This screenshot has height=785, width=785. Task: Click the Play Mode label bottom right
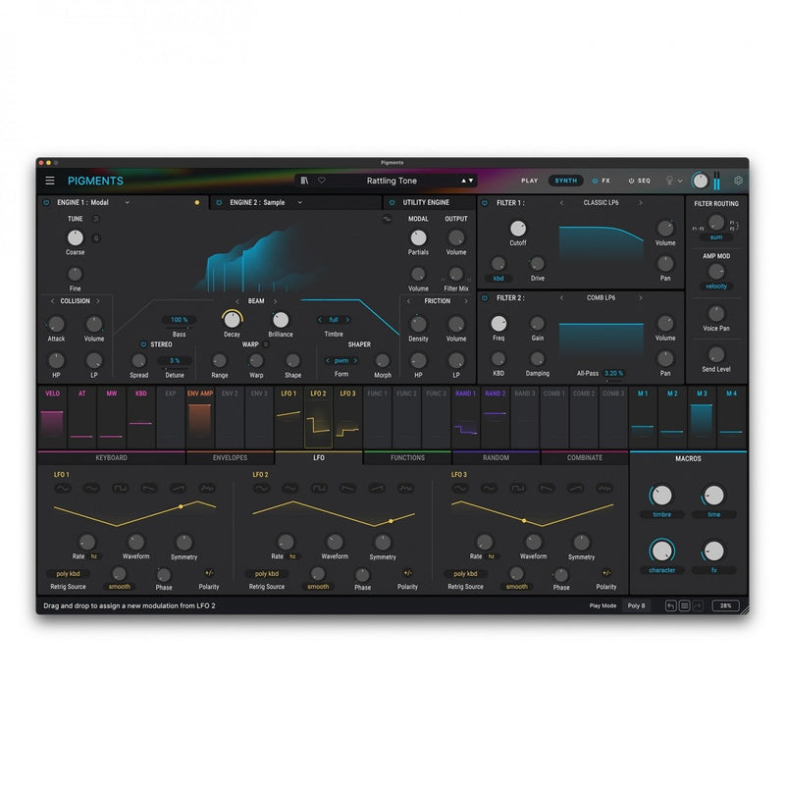[602, 606]
